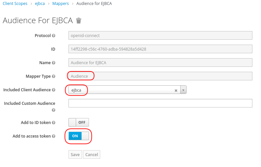This screenshot has height=167, width=261.
Task: Open the Included Client Audience dropdown arrow
Action: click(x=183, y=90)
